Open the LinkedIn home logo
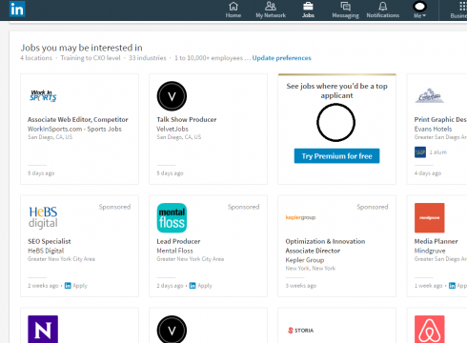 pos(17,9)
